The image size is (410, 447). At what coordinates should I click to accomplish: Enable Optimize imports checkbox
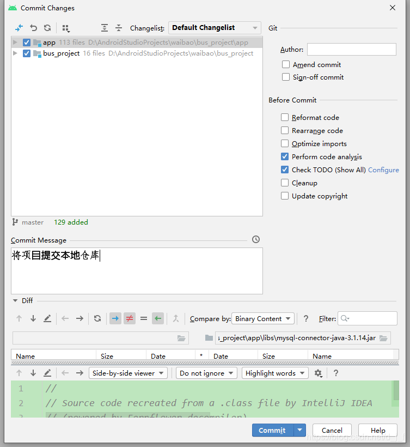point(285,143)
